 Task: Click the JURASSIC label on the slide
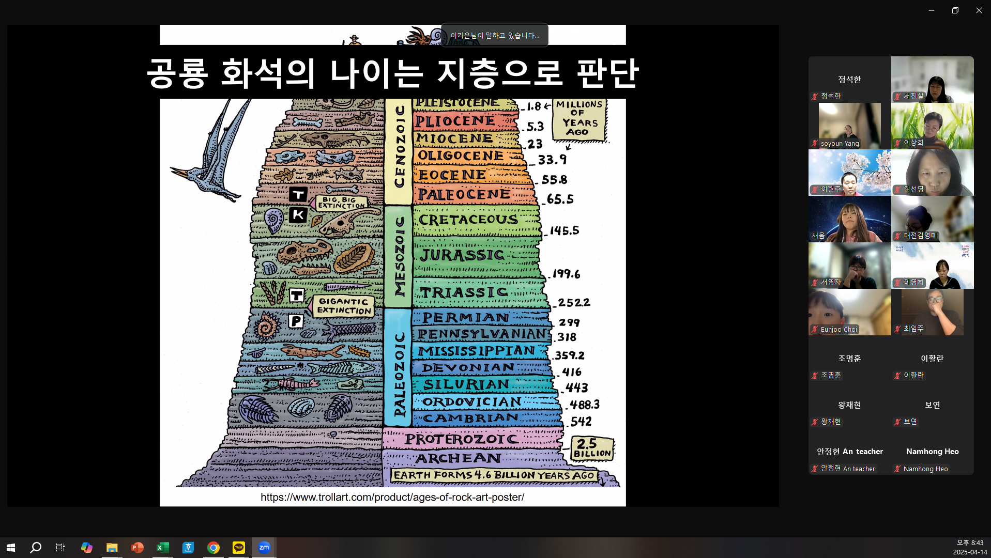tap(462, 255)
